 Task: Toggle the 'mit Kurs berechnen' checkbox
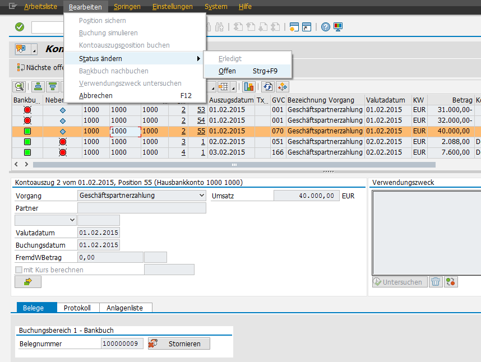pyautogui.click(x=19, y=270)
